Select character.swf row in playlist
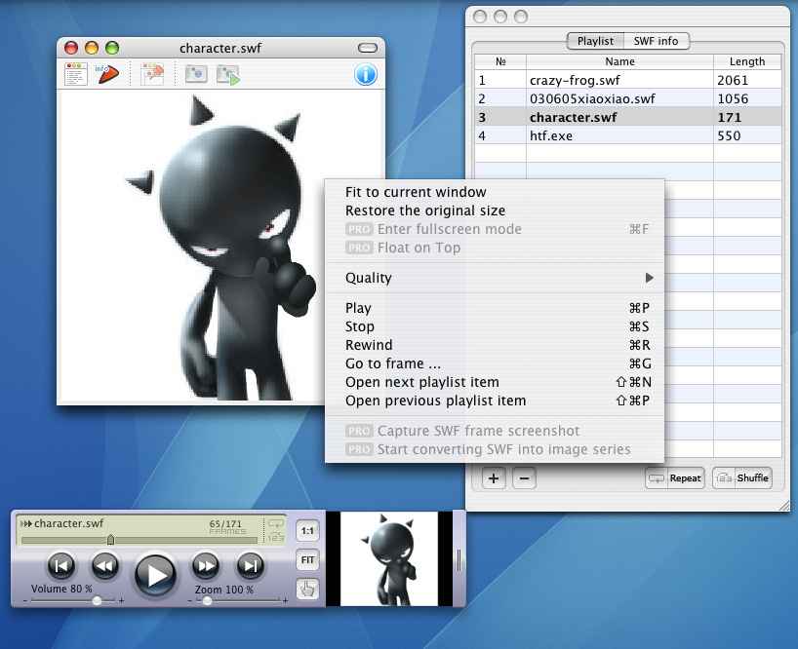The height and width of the screenshot is (649, 798). (x=628, y=117)
